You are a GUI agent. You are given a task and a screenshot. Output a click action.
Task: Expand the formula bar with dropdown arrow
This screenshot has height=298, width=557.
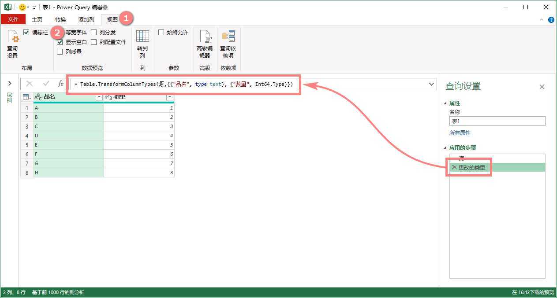431,84
